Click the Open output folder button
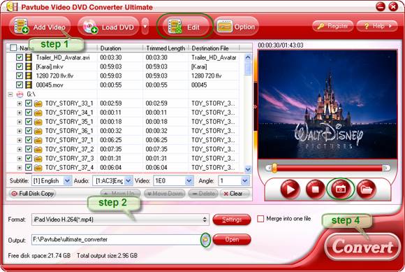This screenshot has width=405, height=272. pyautogui.click(x=232, y=239)
